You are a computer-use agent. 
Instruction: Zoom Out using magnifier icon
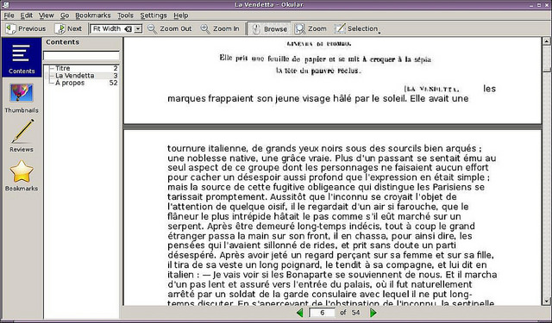point(169,28)
